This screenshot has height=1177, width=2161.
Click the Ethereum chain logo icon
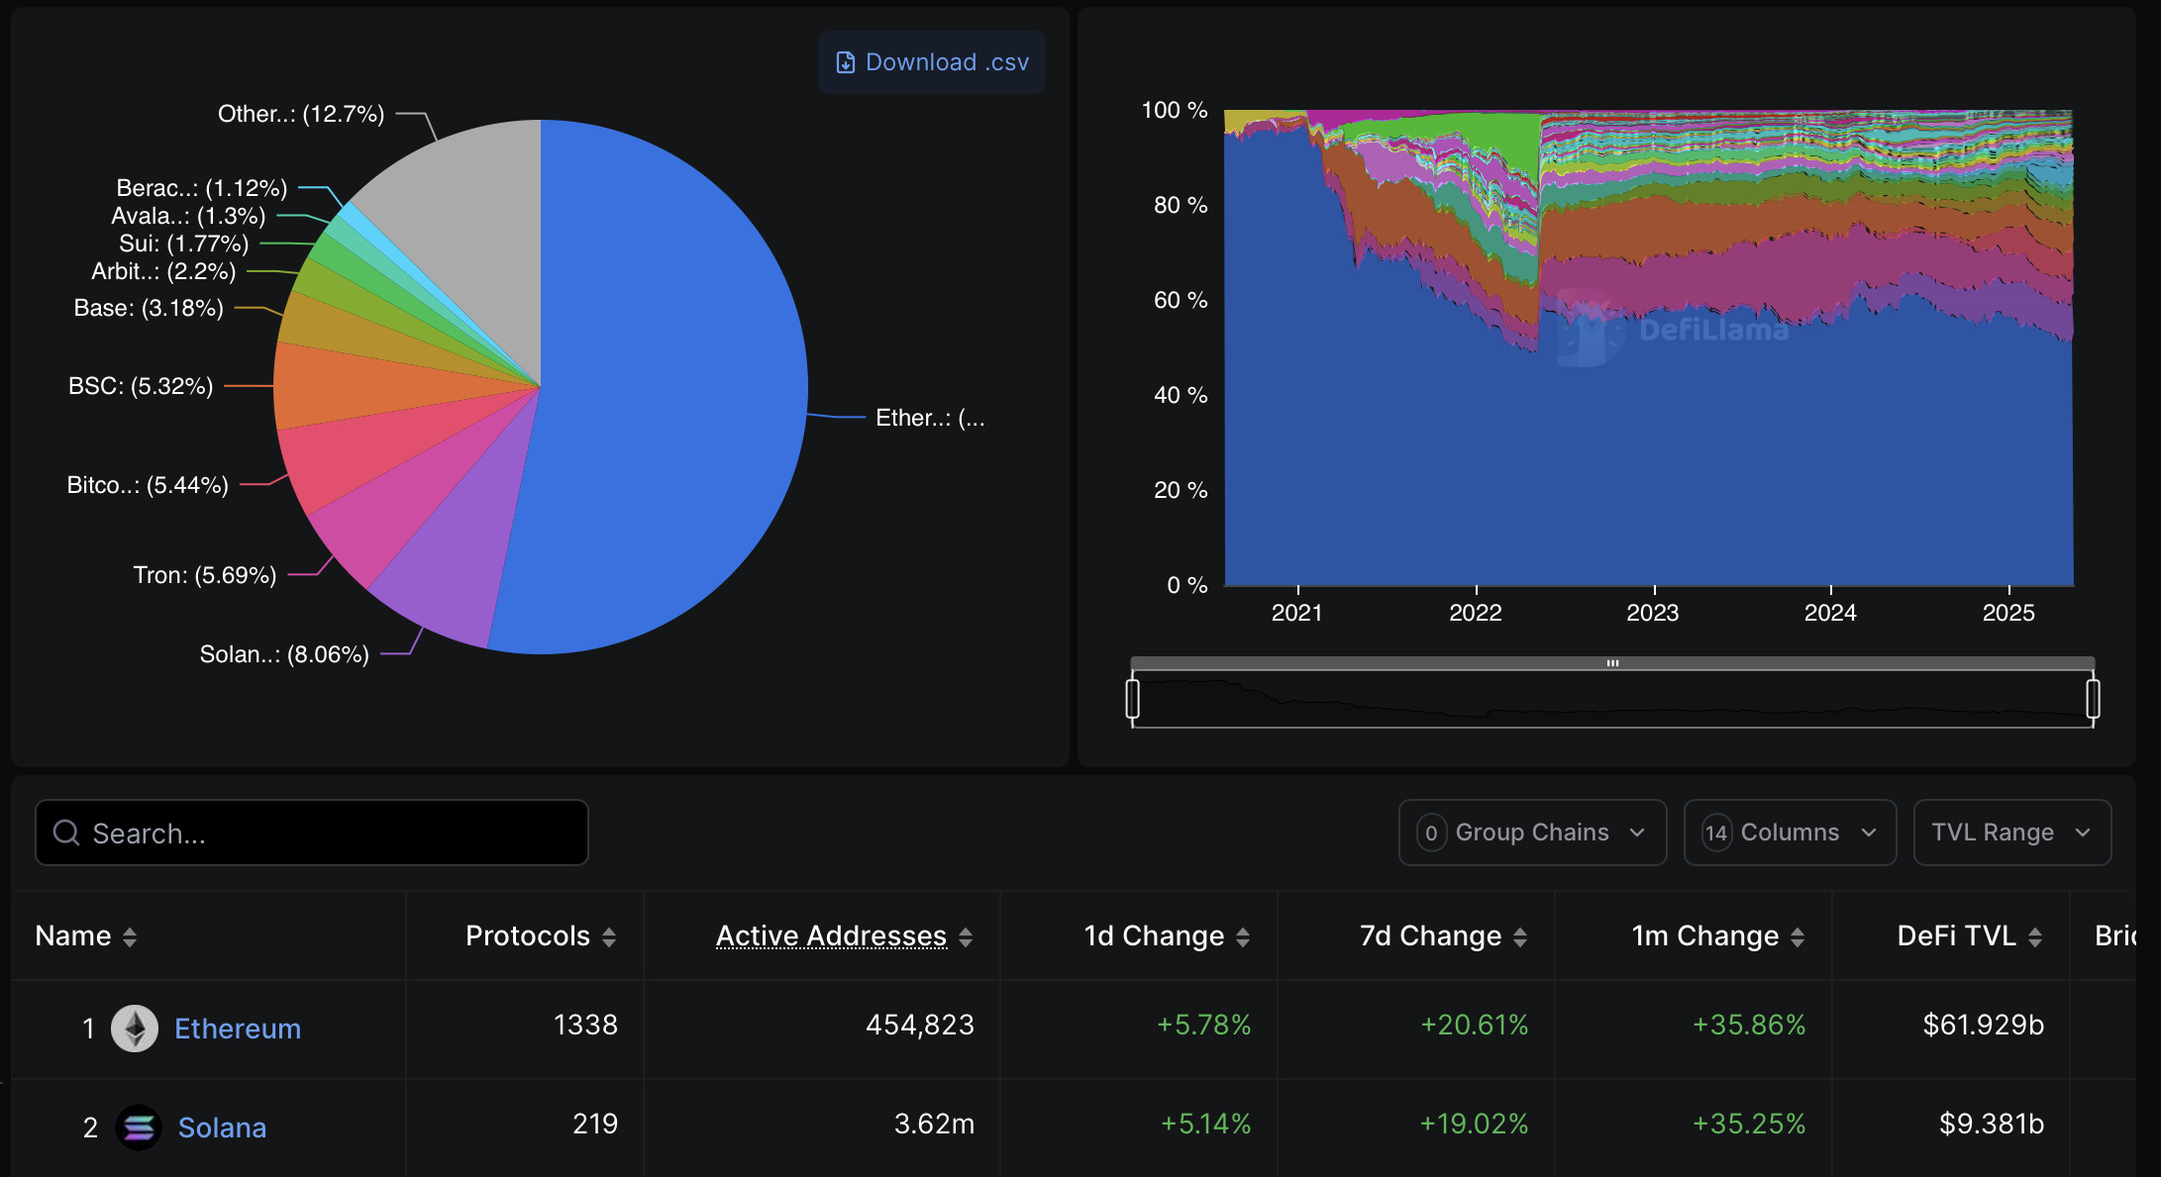135,1029
